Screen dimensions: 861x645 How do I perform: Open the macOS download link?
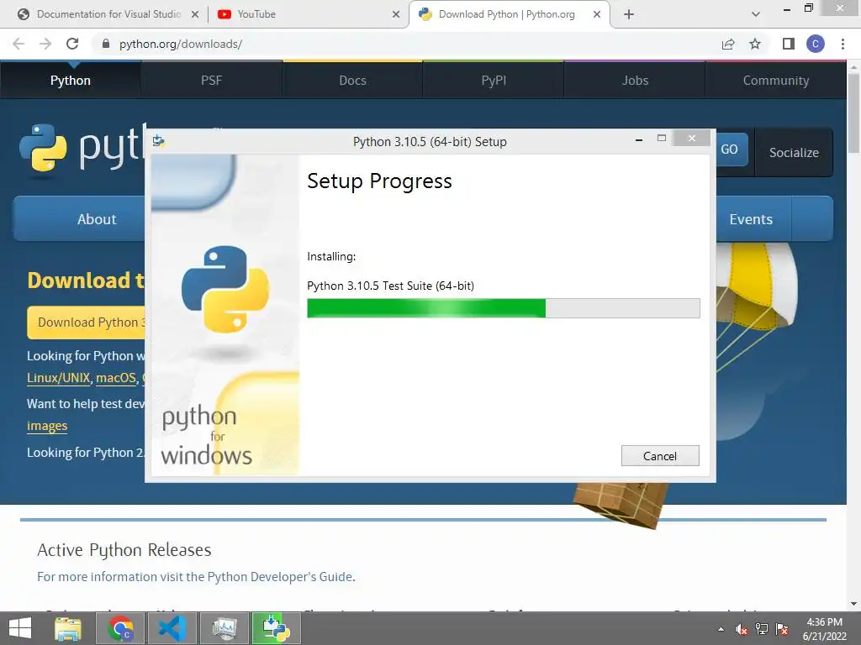116,378
